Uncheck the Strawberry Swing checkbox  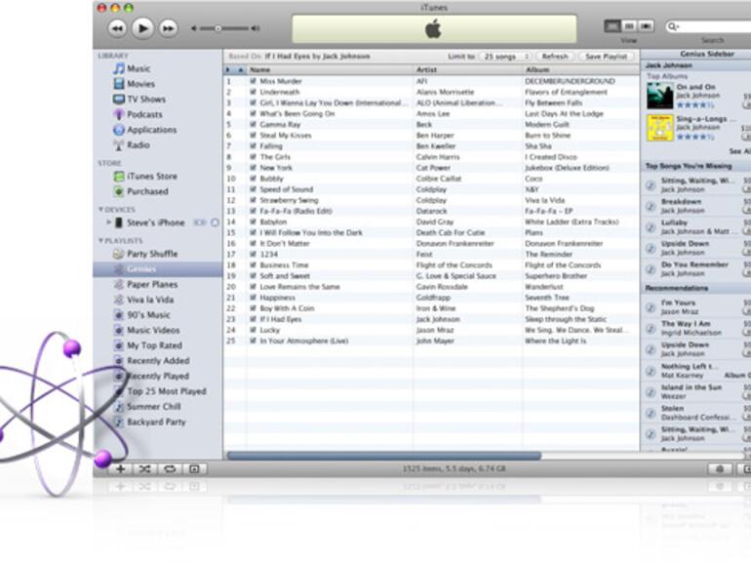tap(253, 200)
